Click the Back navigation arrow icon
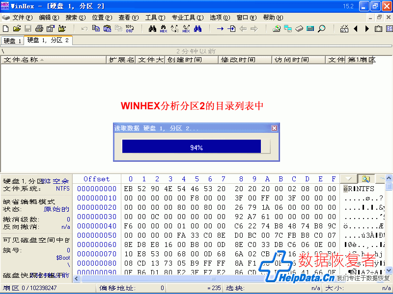 coord(243,29)
